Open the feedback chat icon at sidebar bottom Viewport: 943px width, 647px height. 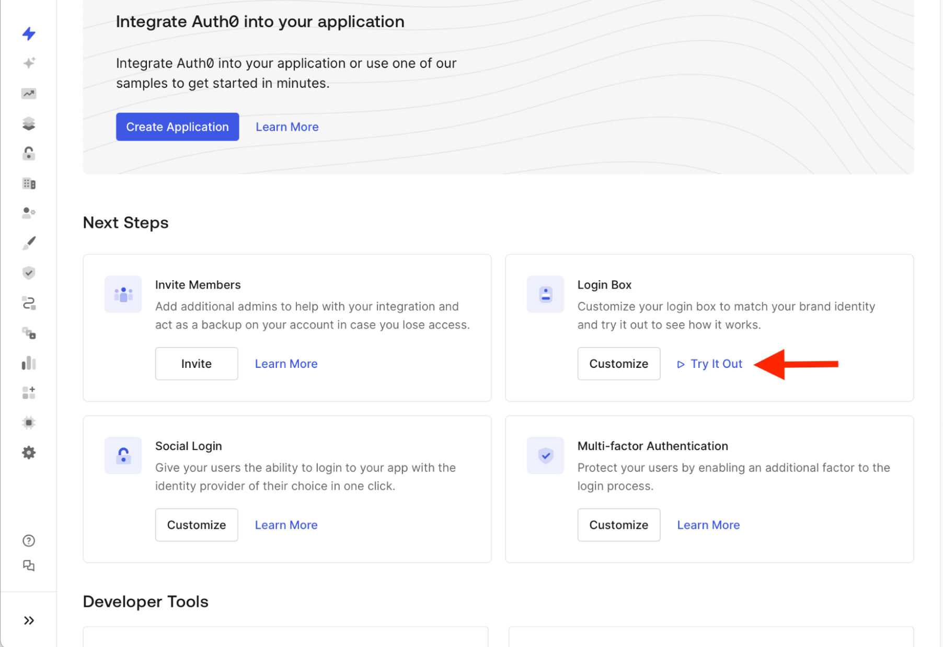pyautogui.click(x=29, y=565)
